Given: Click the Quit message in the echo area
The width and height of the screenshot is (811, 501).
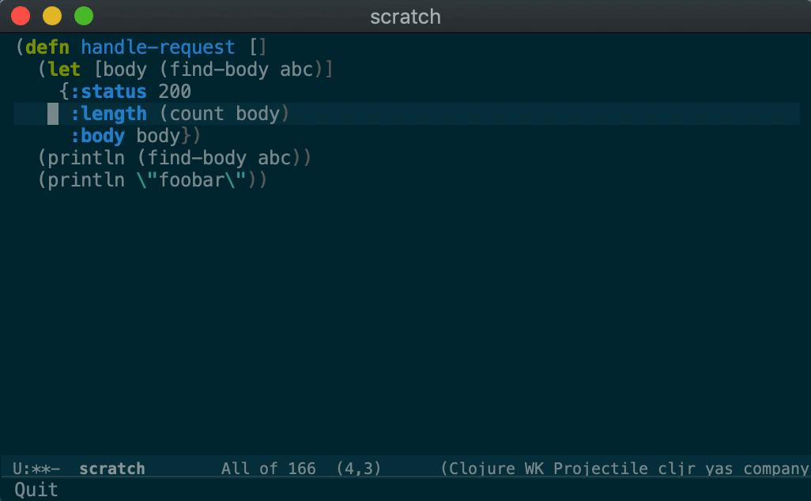Looking at the screenshot, I should point(36,489).
